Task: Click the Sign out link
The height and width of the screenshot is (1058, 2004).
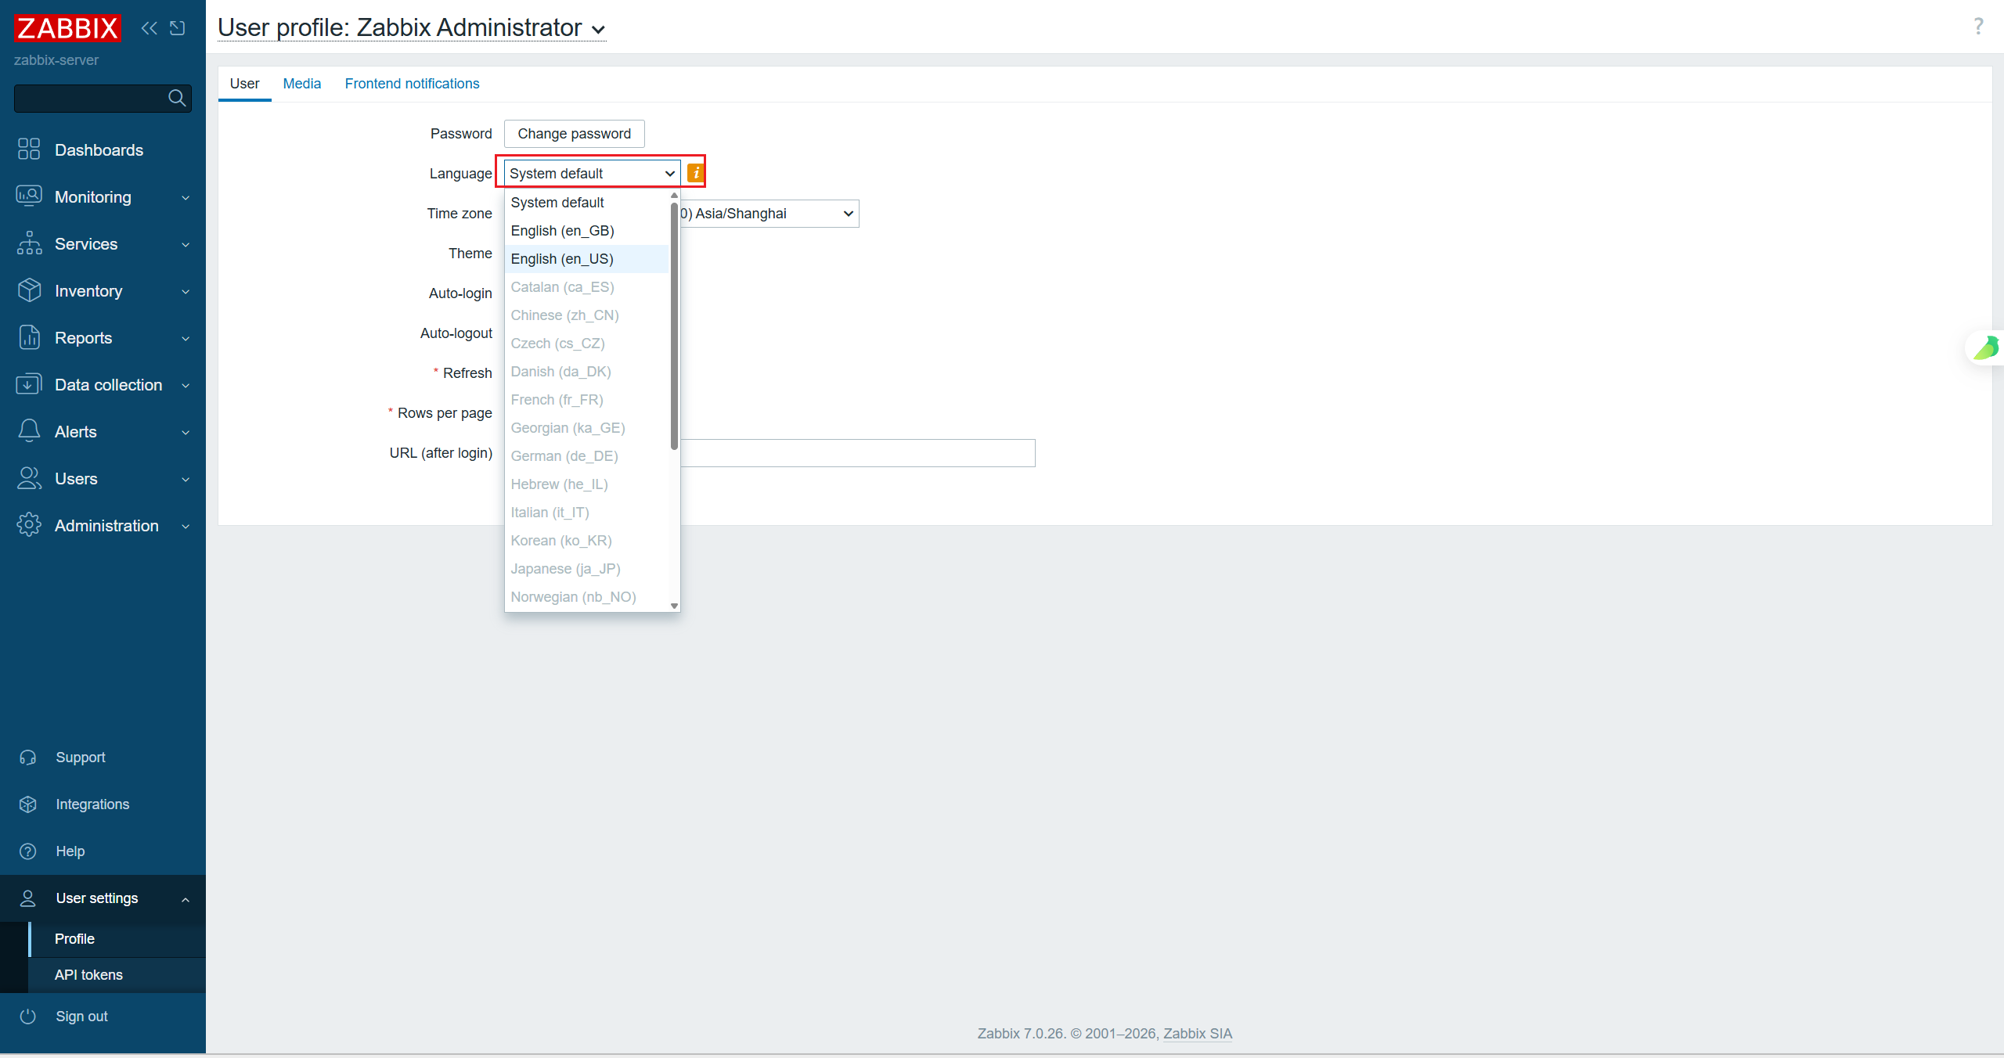Action: 81,1017
